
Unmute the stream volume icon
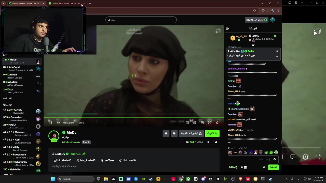(x=58, y=123)
